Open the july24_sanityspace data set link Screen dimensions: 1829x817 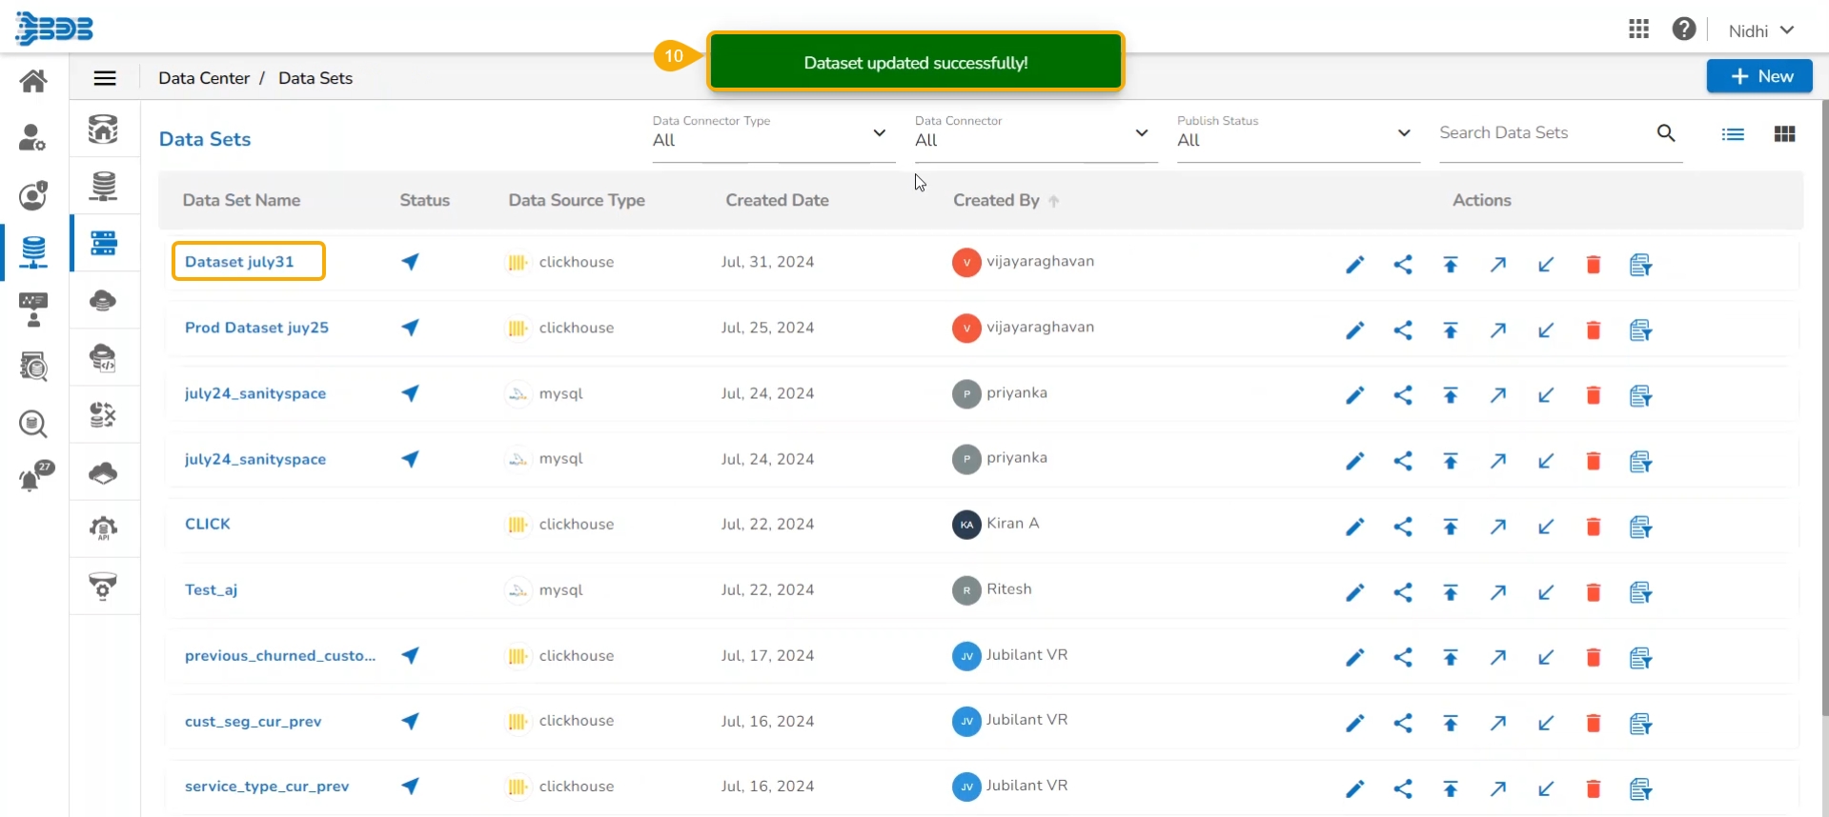[255, 393]
